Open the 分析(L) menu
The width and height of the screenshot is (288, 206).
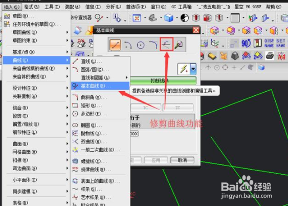coord(114,7)
